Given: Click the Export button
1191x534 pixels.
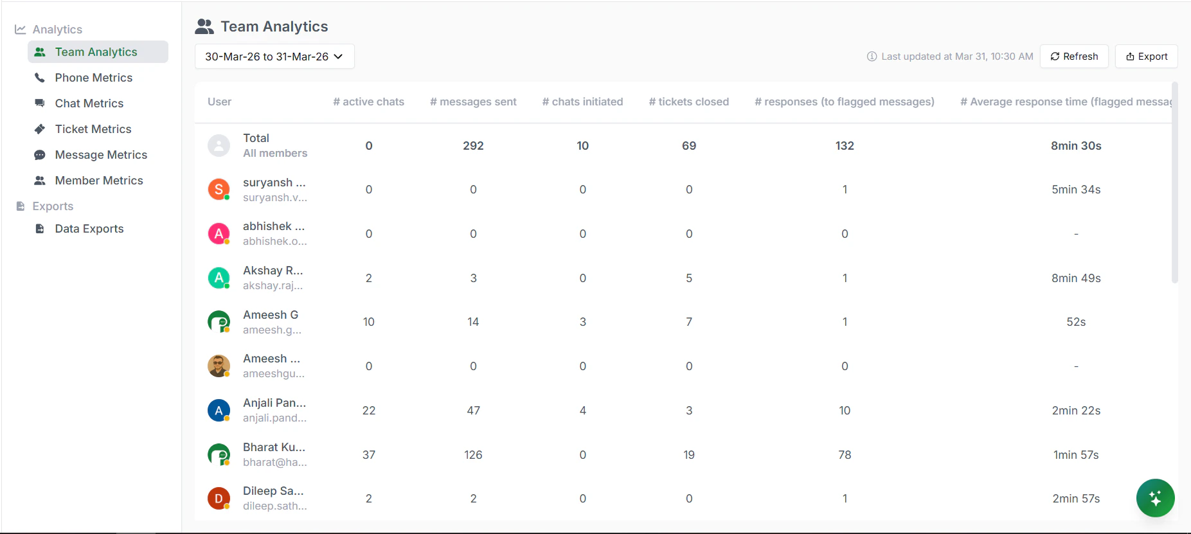Looking at the screenshot, I should (x=1146, y=57).
